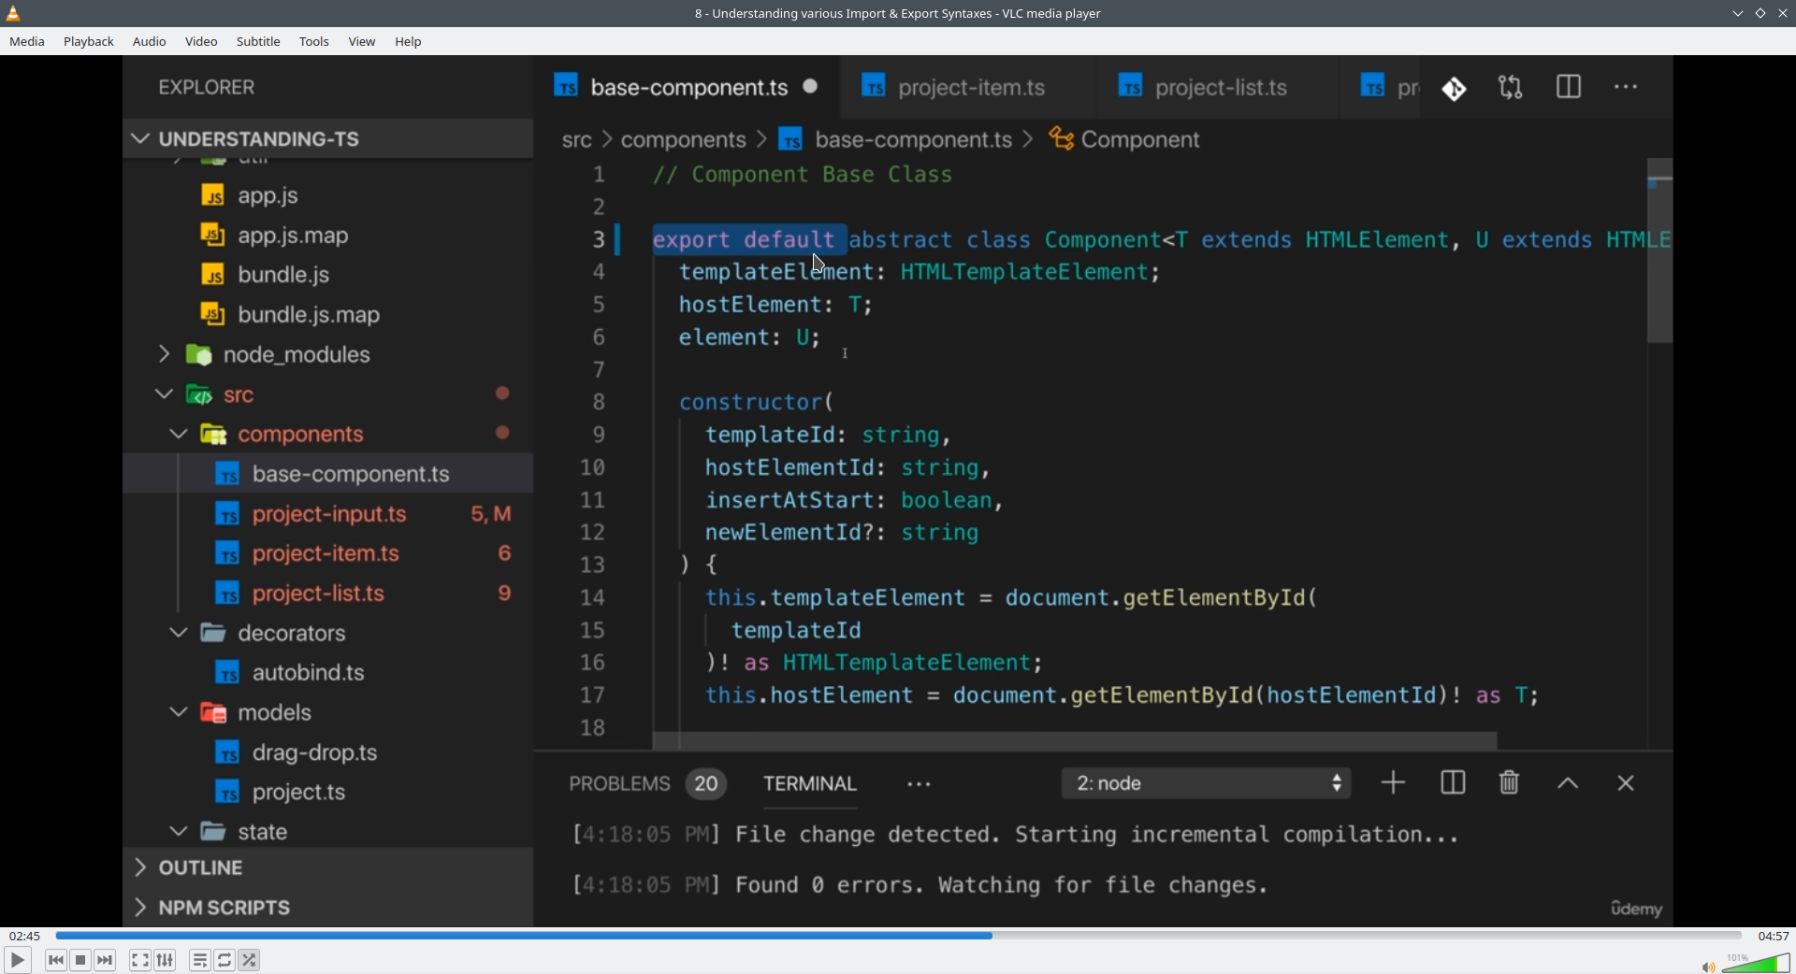Kill terminal with the trash icon

(1510, 783)
